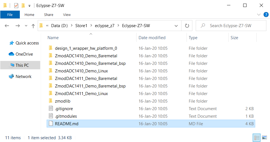Click the Search Eclypse-Z7-SW field
Image resolution: width=270 pixels, height=142 pixels.
coord(231,26)
